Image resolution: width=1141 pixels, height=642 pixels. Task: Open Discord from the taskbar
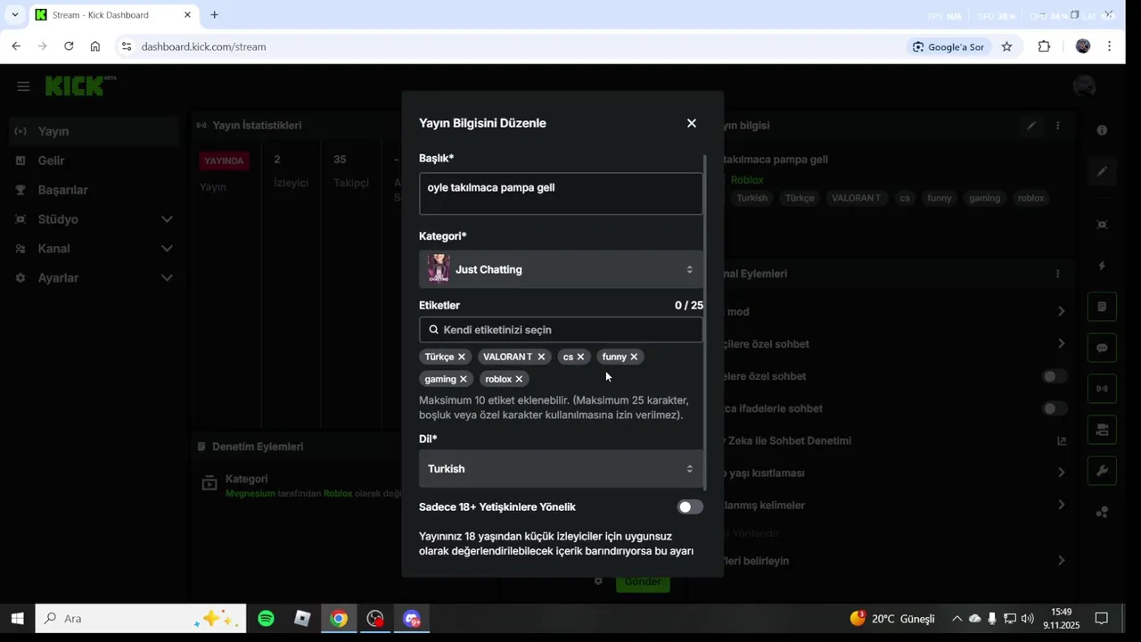point(412,619)
